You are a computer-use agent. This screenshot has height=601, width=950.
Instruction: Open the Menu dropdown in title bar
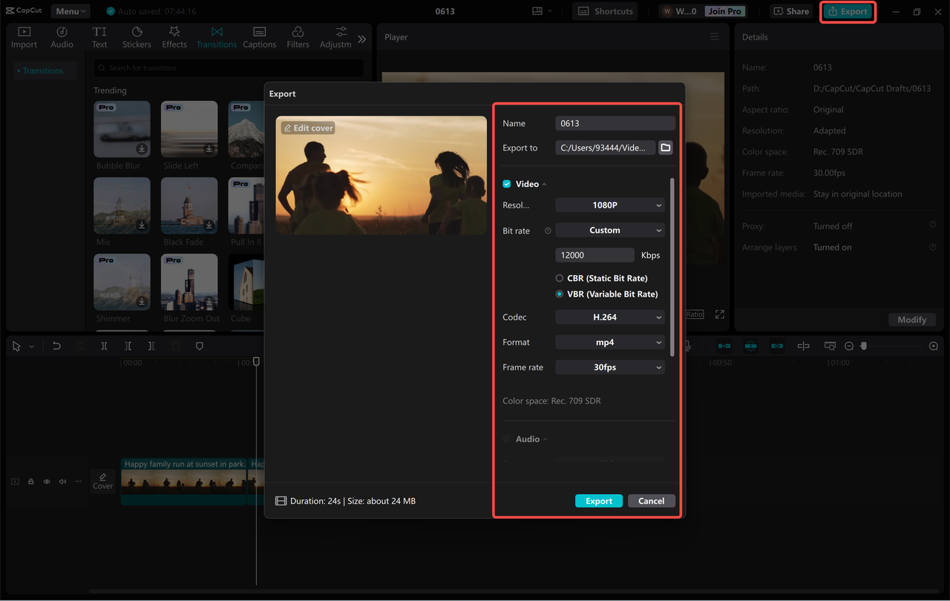pos(71,11)
